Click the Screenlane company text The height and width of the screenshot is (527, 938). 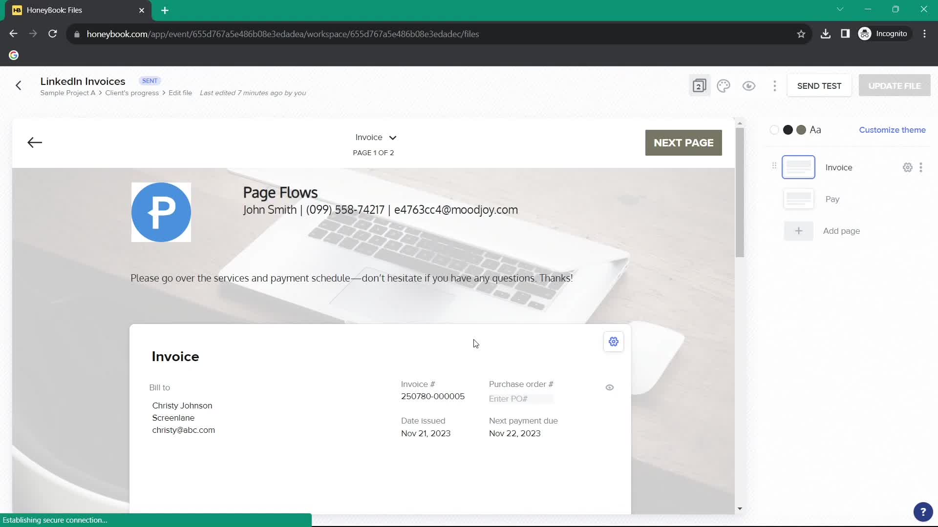coord(173,418)
